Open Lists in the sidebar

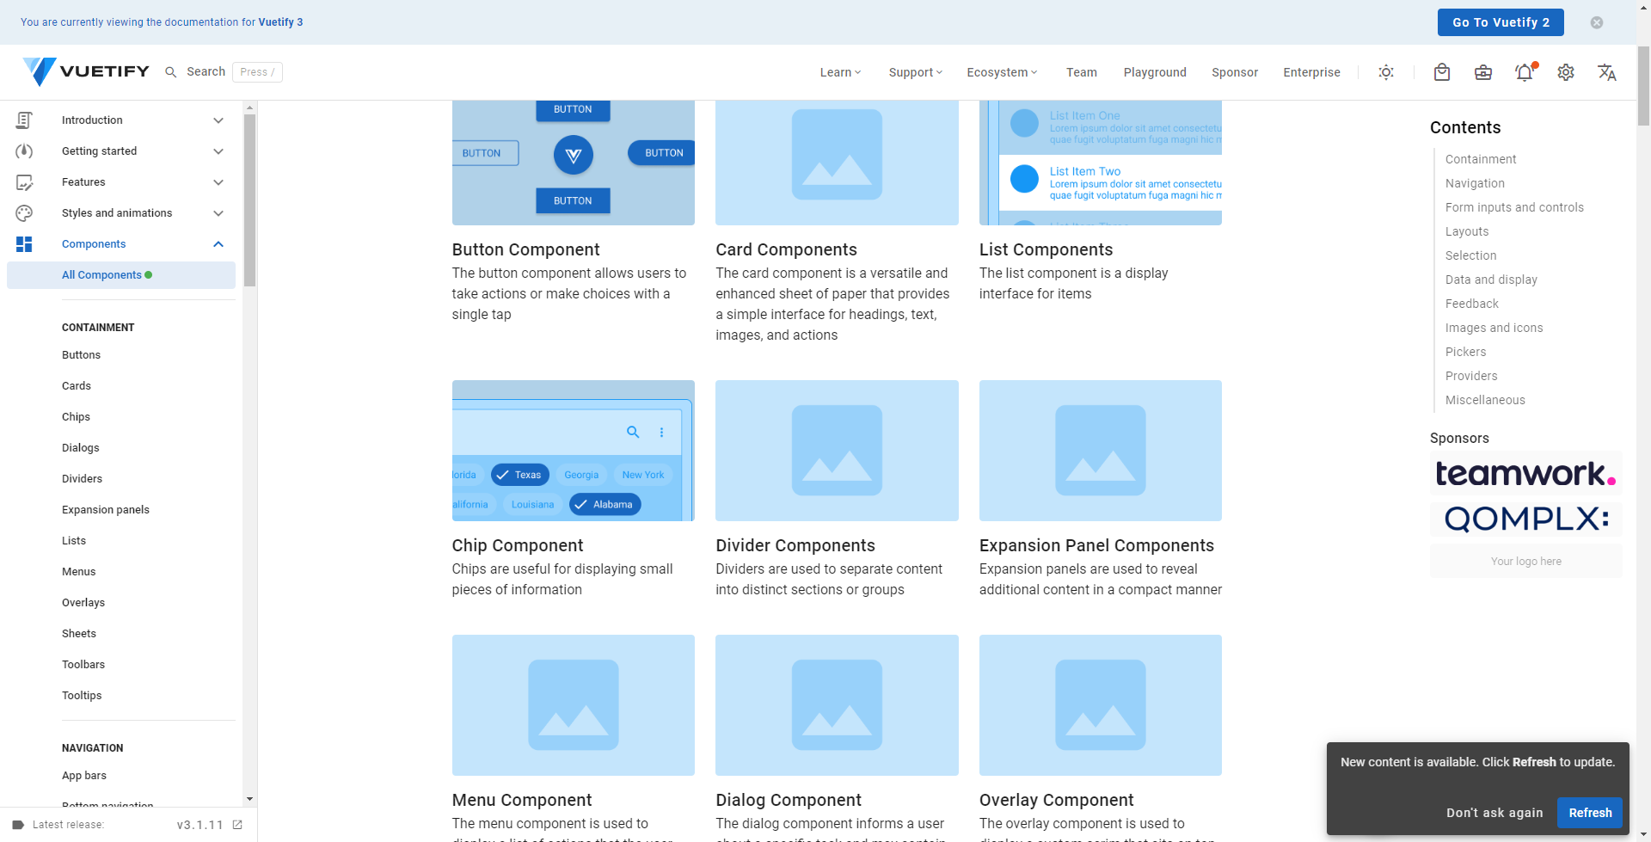(74, 541)
